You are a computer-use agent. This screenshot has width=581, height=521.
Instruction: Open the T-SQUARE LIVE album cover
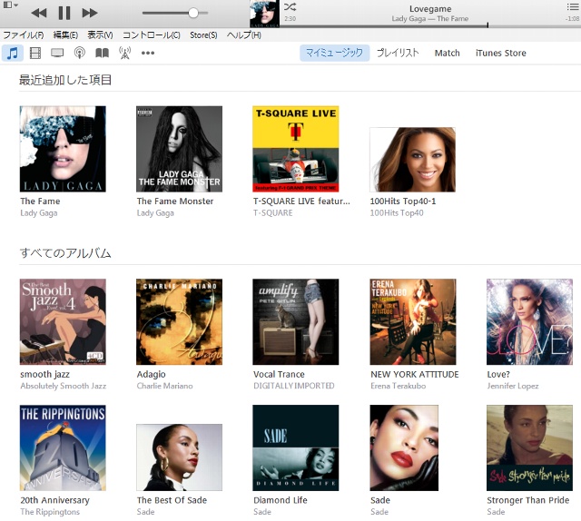tap(296, 149)
